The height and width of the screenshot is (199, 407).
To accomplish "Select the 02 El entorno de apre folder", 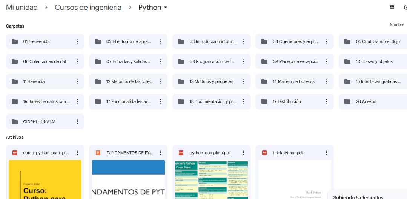I will pyautogui.click(x=128, y=41).
